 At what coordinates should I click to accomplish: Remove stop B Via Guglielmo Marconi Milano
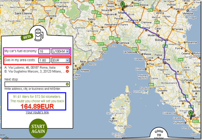[x=67, y=71]
